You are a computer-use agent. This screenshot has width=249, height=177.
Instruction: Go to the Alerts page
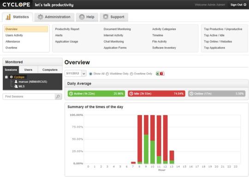[59, 35]
